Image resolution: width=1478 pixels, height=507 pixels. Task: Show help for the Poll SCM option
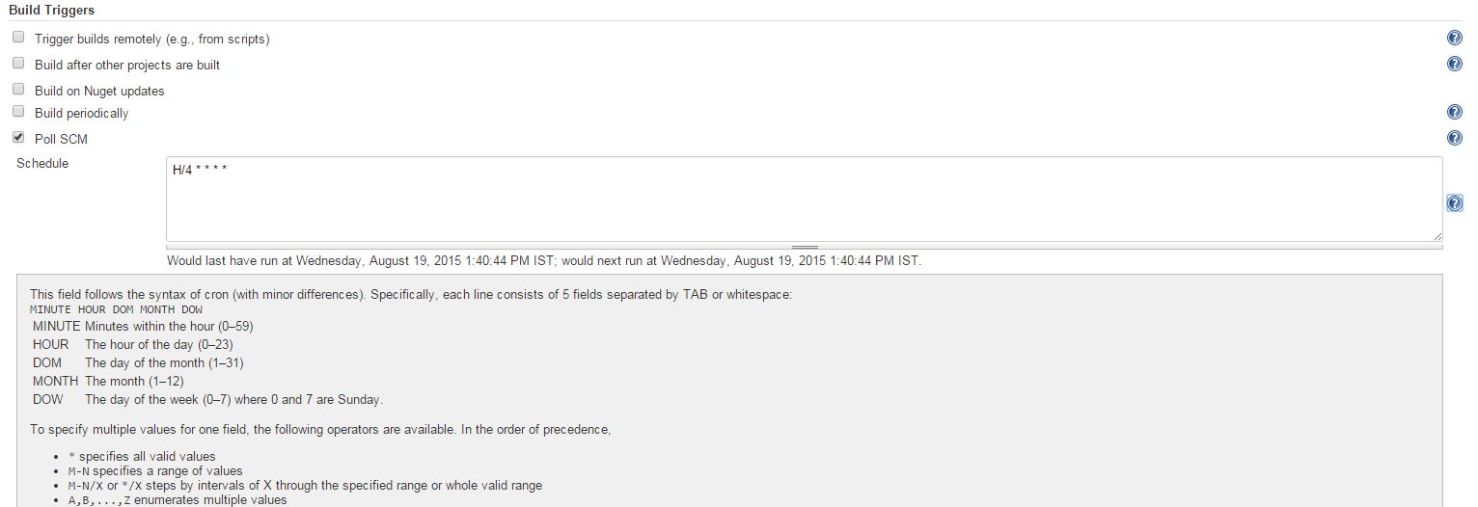1455,139
